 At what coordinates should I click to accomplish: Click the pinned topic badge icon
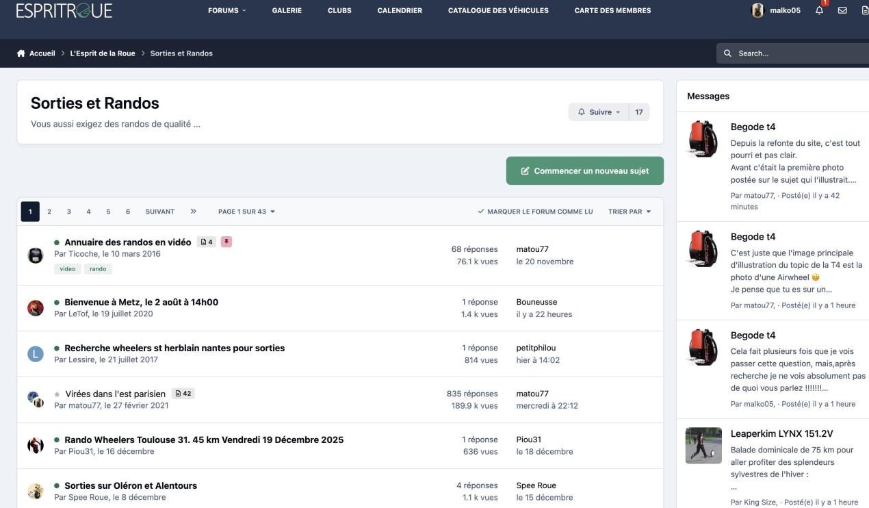[x=226, y=242]
